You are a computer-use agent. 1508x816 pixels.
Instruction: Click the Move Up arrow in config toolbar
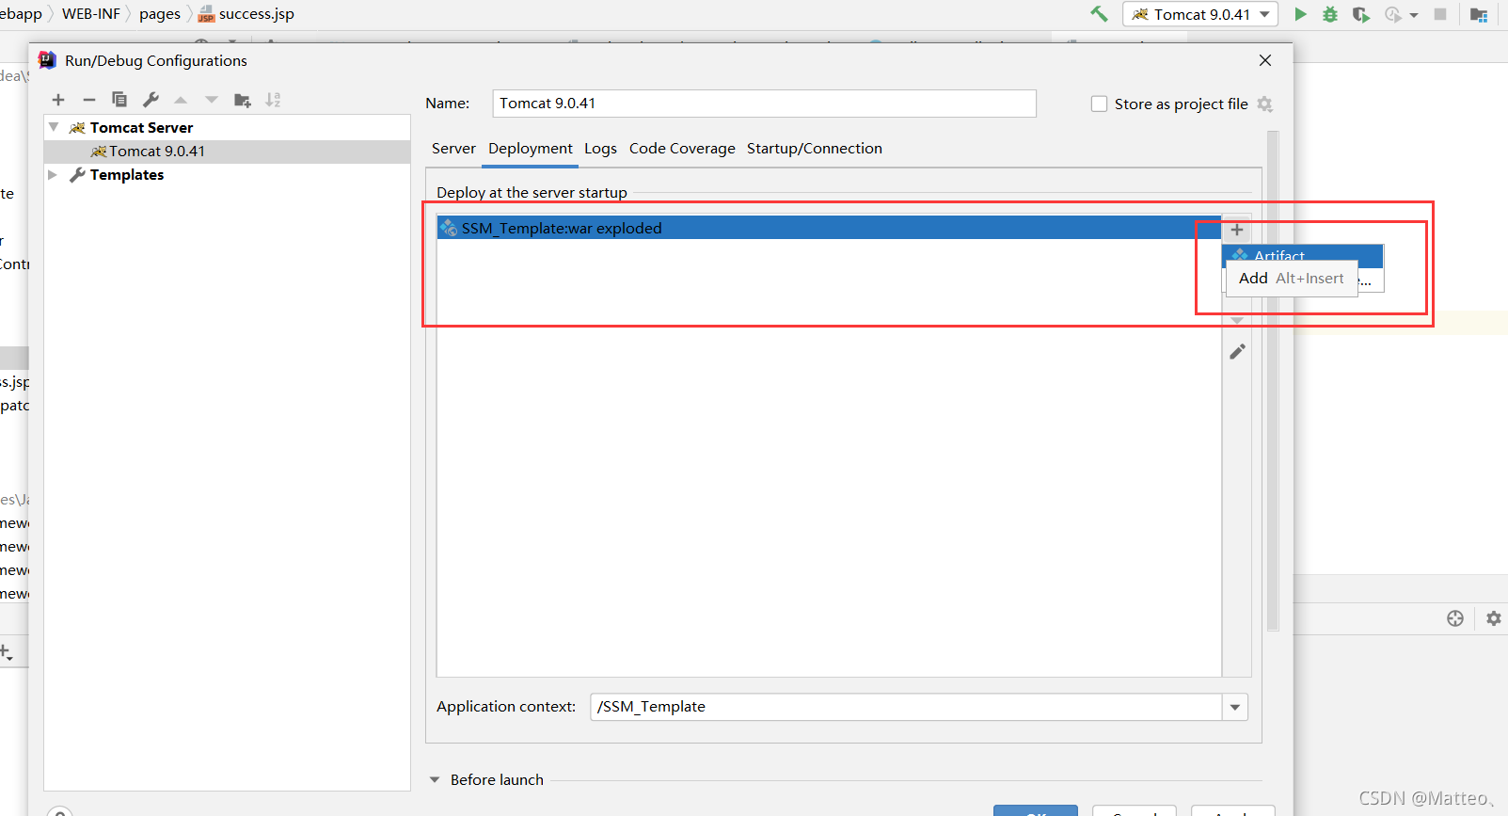pos(181,100)
